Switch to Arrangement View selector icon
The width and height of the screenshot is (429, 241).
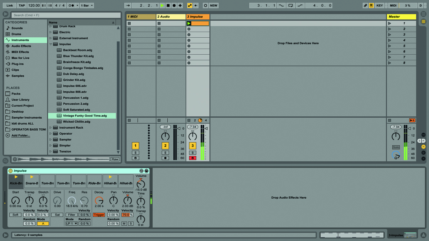tap(423, 14)
